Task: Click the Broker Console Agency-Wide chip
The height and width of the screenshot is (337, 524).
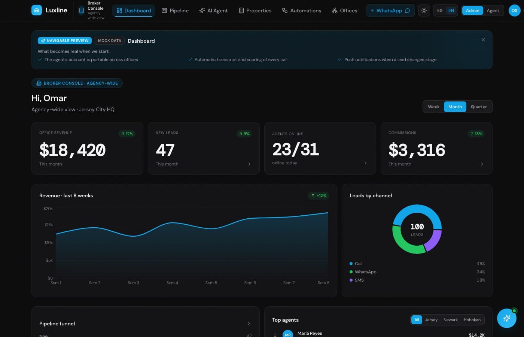Action: 77,83
